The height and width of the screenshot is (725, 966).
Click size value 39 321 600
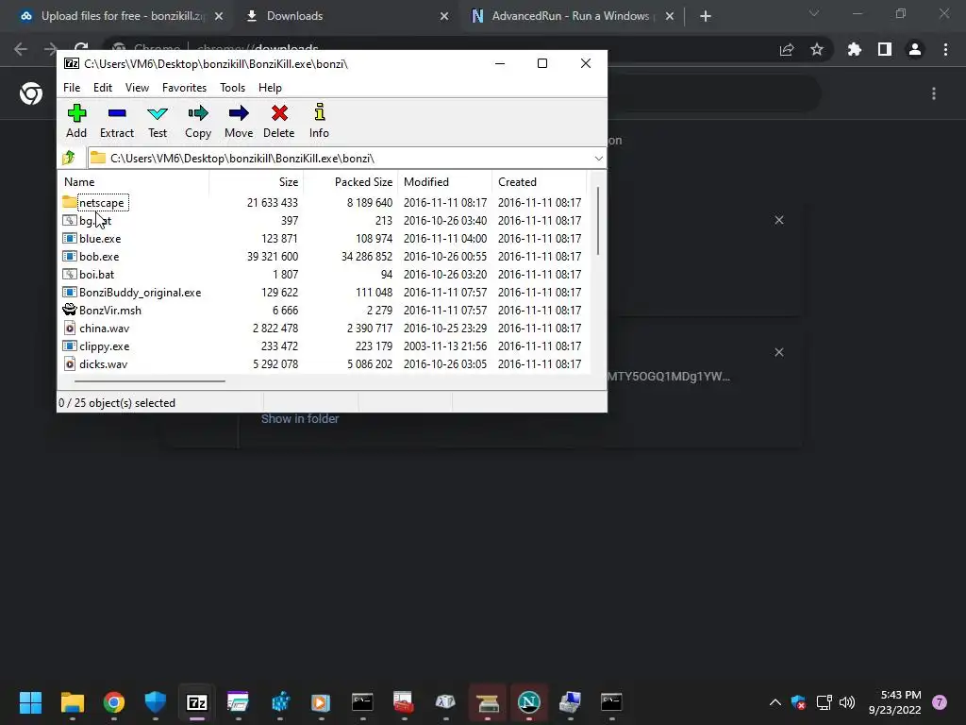tap(273, 256)
